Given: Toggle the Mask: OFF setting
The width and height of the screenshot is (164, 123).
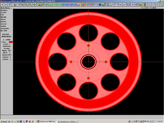Looking at the screenshot, I should pyautogui.click(x=7, y=50).
